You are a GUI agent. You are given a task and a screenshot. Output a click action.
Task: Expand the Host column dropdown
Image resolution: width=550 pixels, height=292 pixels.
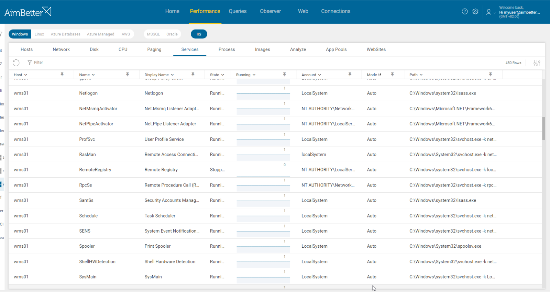coord(26,75)
